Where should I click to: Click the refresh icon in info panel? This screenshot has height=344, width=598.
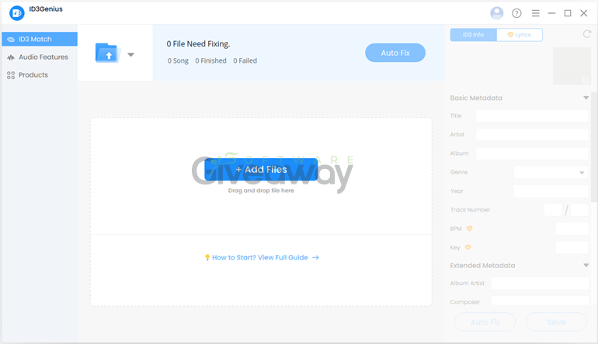tap(587, 34)
